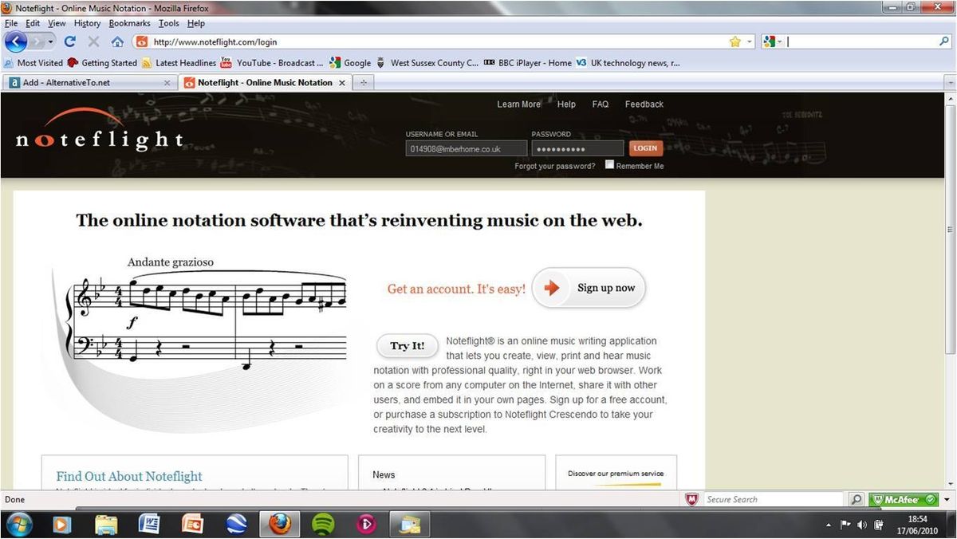Click the Secure Search shield icon

tap(692, 499)
